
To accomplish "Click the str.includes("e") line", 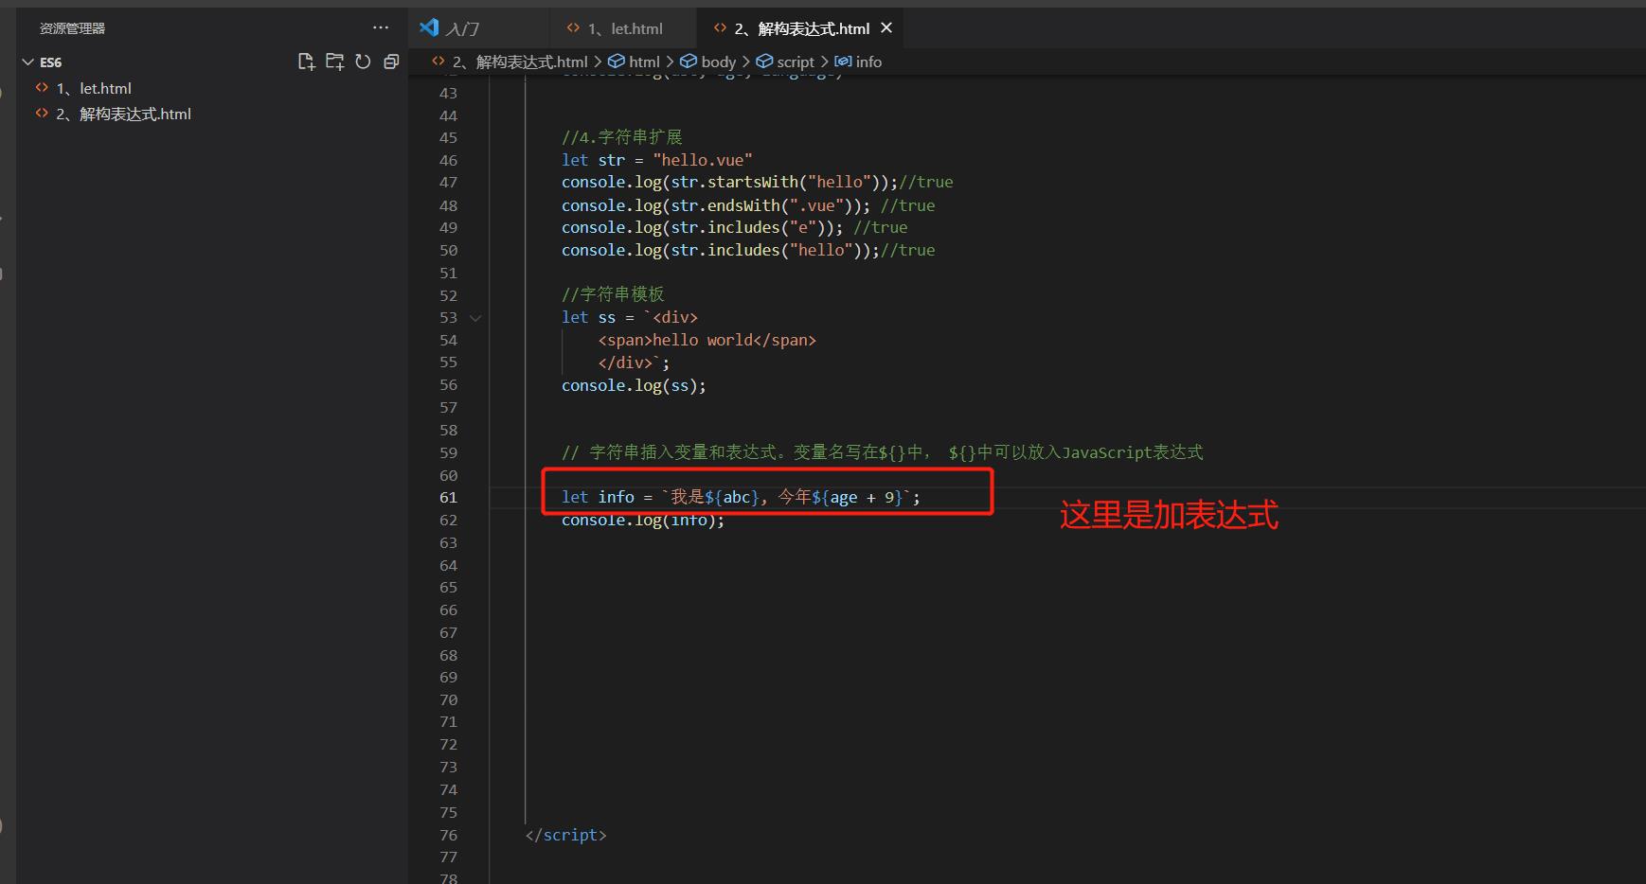I will [734, 227].
